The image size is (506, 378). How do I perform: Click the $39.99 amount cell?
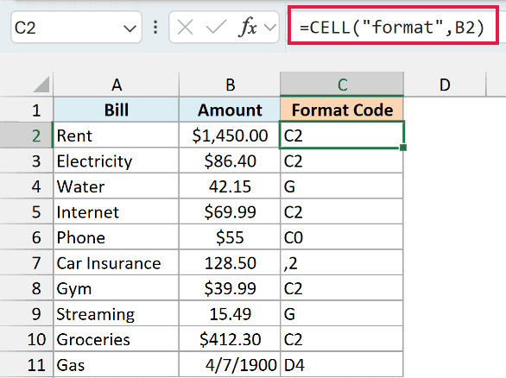[x=230, y=288]
